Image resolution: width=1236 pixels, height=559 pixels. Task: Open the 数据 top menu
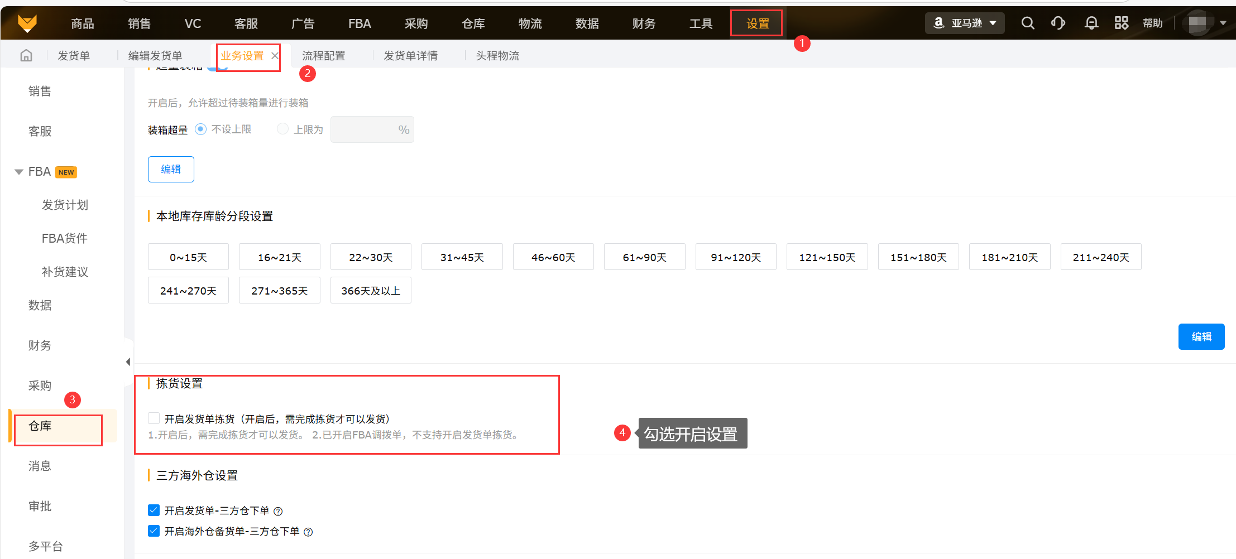(x=587, y=23)
